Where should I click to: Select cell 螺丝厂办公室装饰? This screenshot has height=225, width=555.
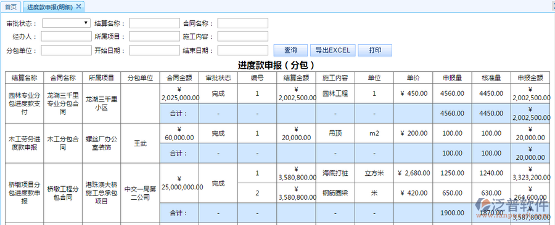coord(102,143)
